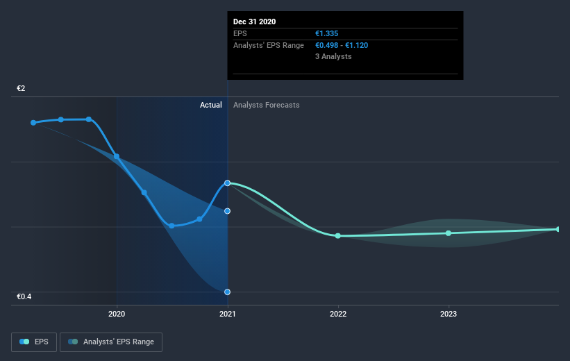Click the lowest analyst range marker at 2021
The width and height of the screenshot is (570, 361).
click(x=227, y=292)
